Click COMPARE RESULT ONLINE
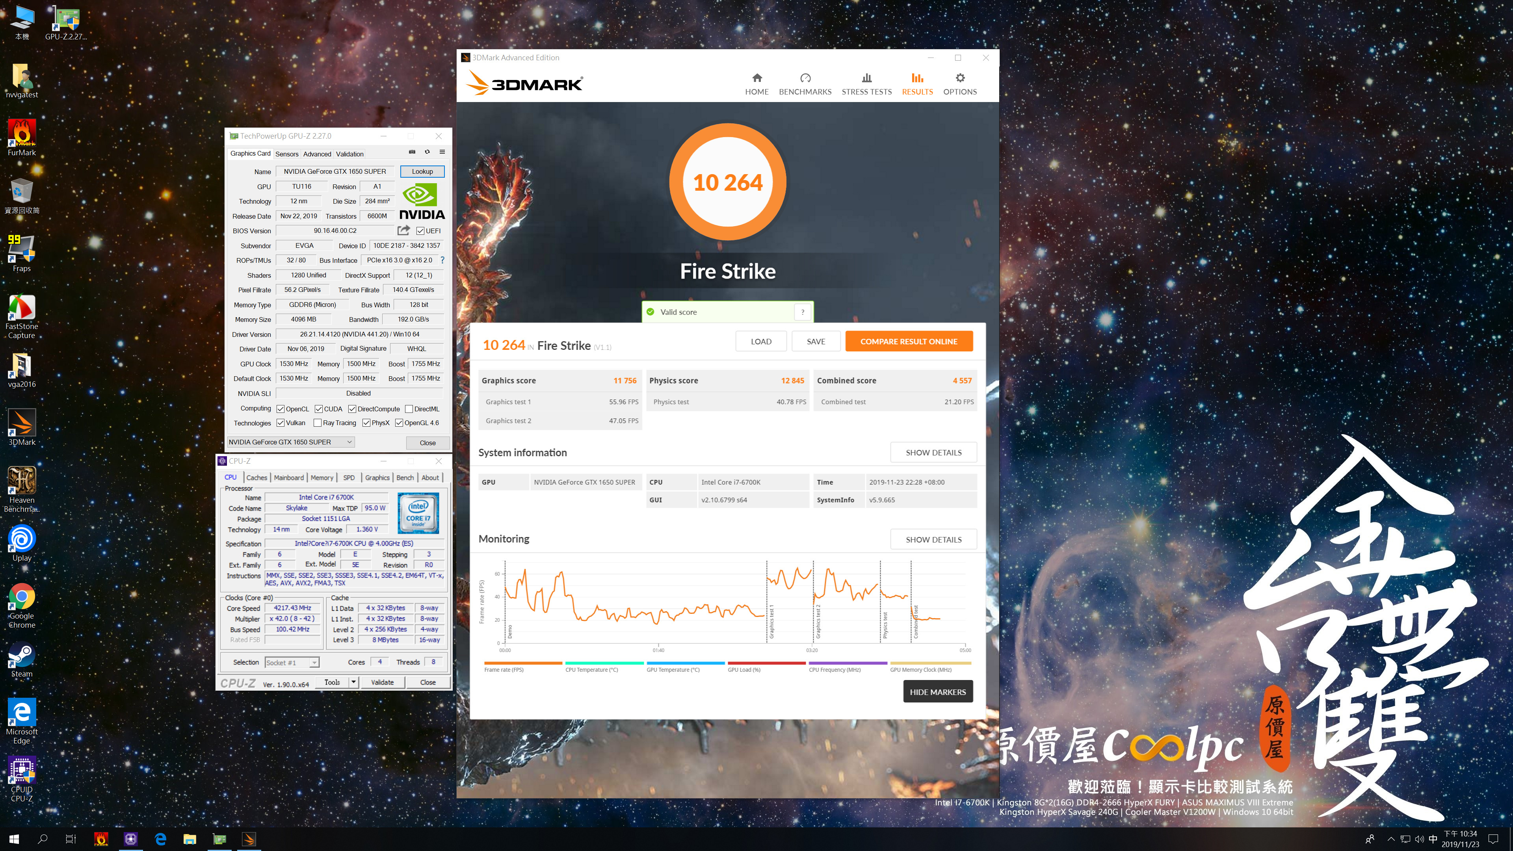Viewport: 1513px width, 851px height. tap(909, 341)
